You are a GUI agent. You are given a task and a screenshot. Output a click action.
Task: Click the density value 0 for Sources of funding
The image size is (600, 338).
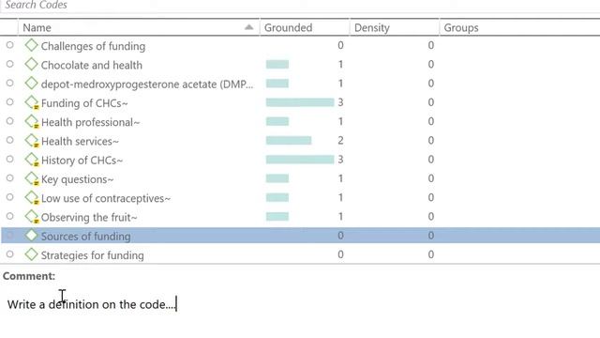click(431, 236)
